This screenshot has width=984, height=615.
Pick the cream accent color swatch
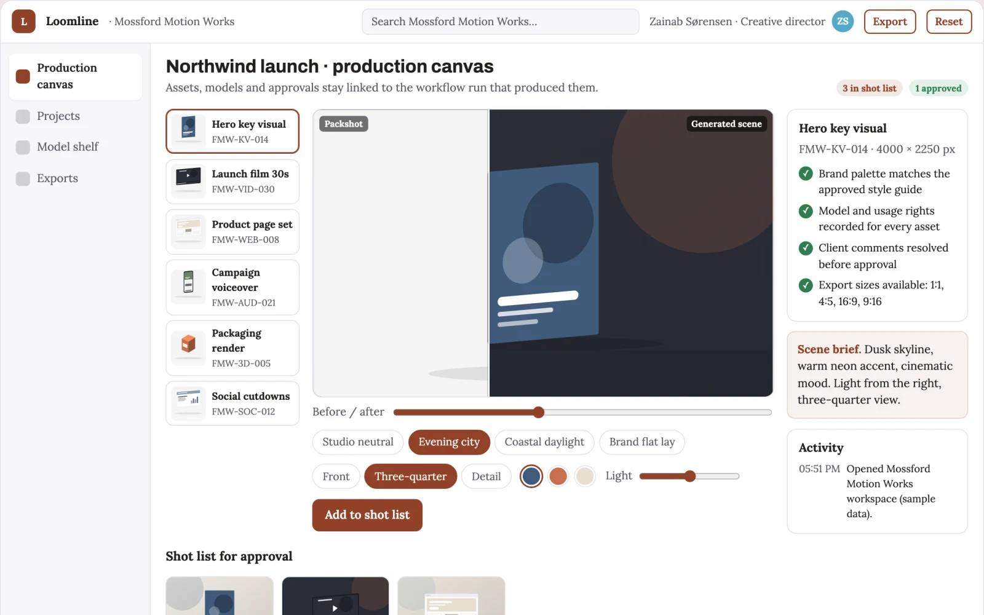585,476
